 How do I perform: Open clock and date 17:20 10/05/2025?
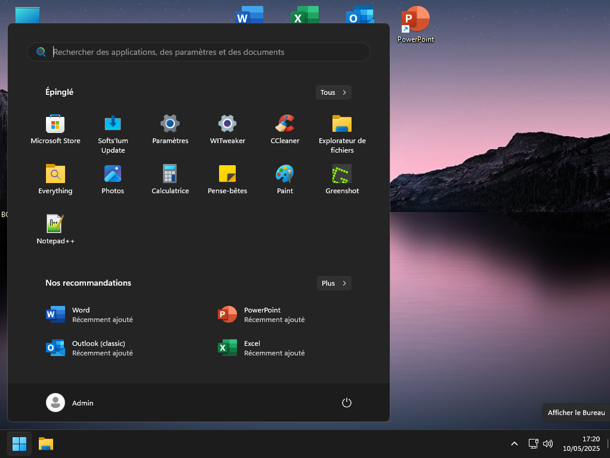(581, 444)
